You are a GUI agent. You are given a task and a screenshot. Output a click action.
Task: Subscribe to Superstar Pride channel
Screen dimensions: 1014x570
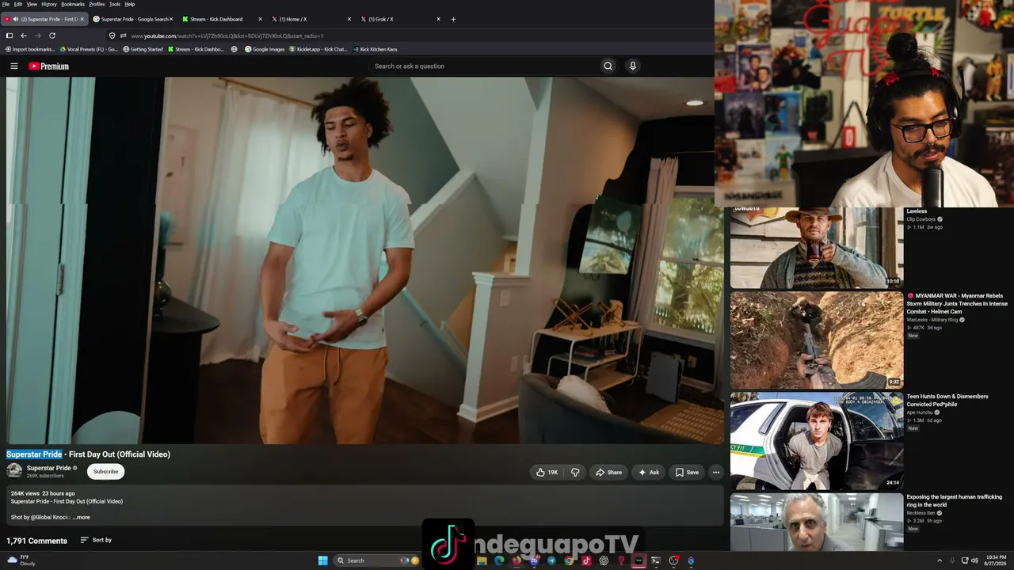pyautogui.click(x=105, y=472)
